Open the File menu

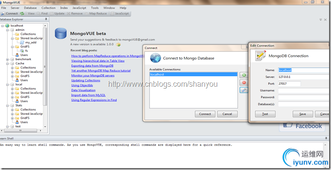(4, 8)
